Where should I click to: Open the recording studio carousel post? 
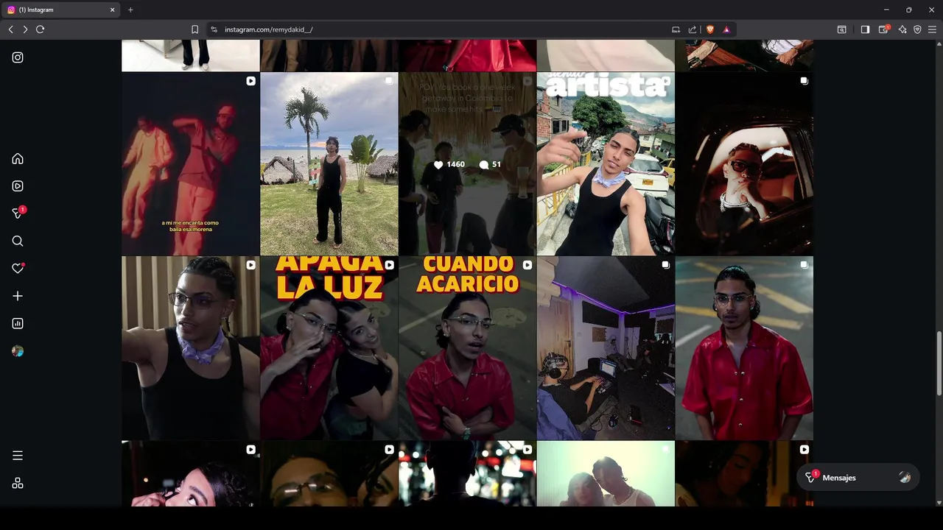pyautogui.click(x=606, y=348)
